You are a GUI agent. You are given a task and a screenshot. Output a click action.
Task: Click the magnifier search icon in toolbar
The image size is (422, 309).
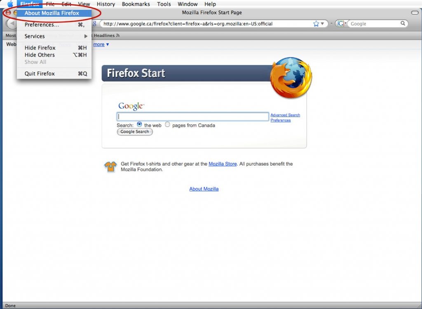(403, 23)
